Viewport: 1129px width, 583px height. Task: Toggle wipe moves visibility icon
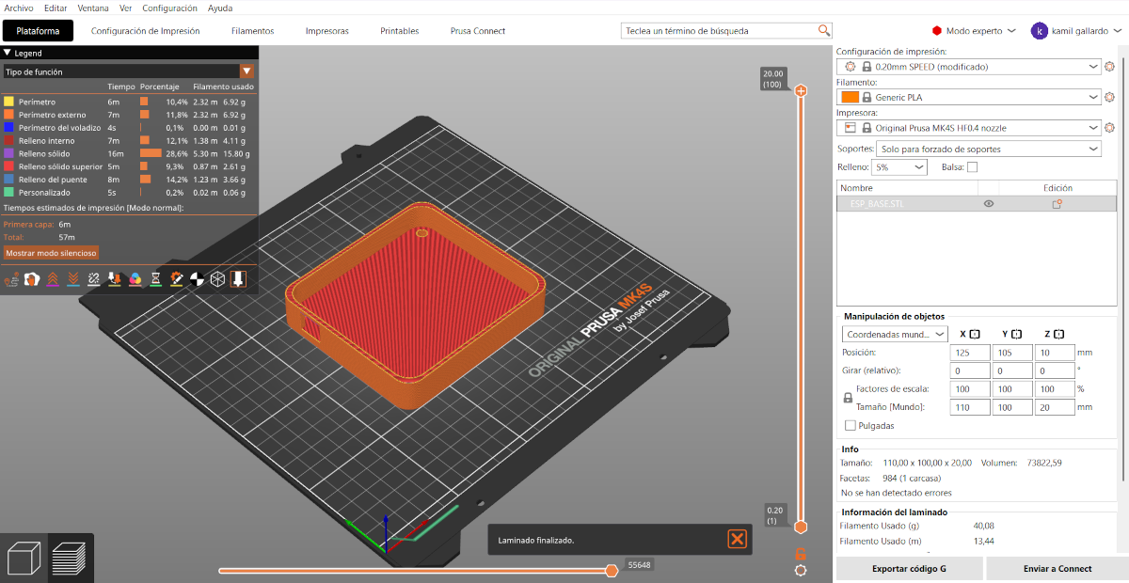[x=32, y=278]
